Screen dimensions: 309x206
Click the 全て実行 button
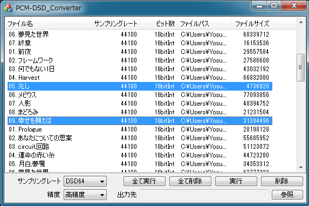point(144,181)
